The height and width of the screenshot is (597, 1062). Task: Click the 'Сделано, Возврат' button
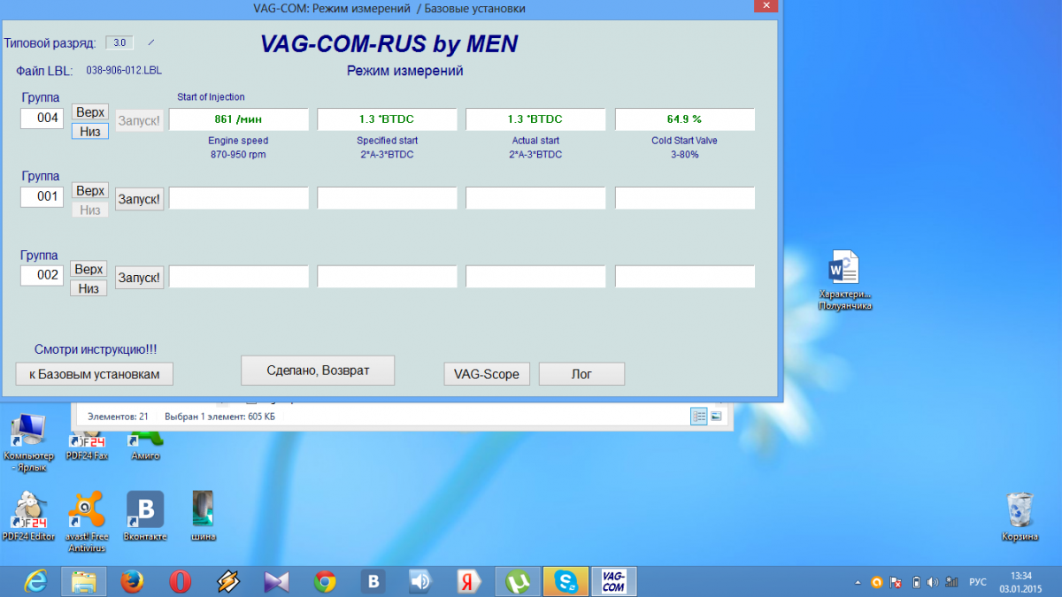point(318,371)
